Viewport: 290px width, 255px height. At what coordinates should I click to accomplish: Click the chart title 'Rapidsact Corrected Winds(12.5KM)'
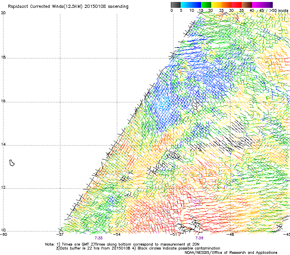pos(45,7)
